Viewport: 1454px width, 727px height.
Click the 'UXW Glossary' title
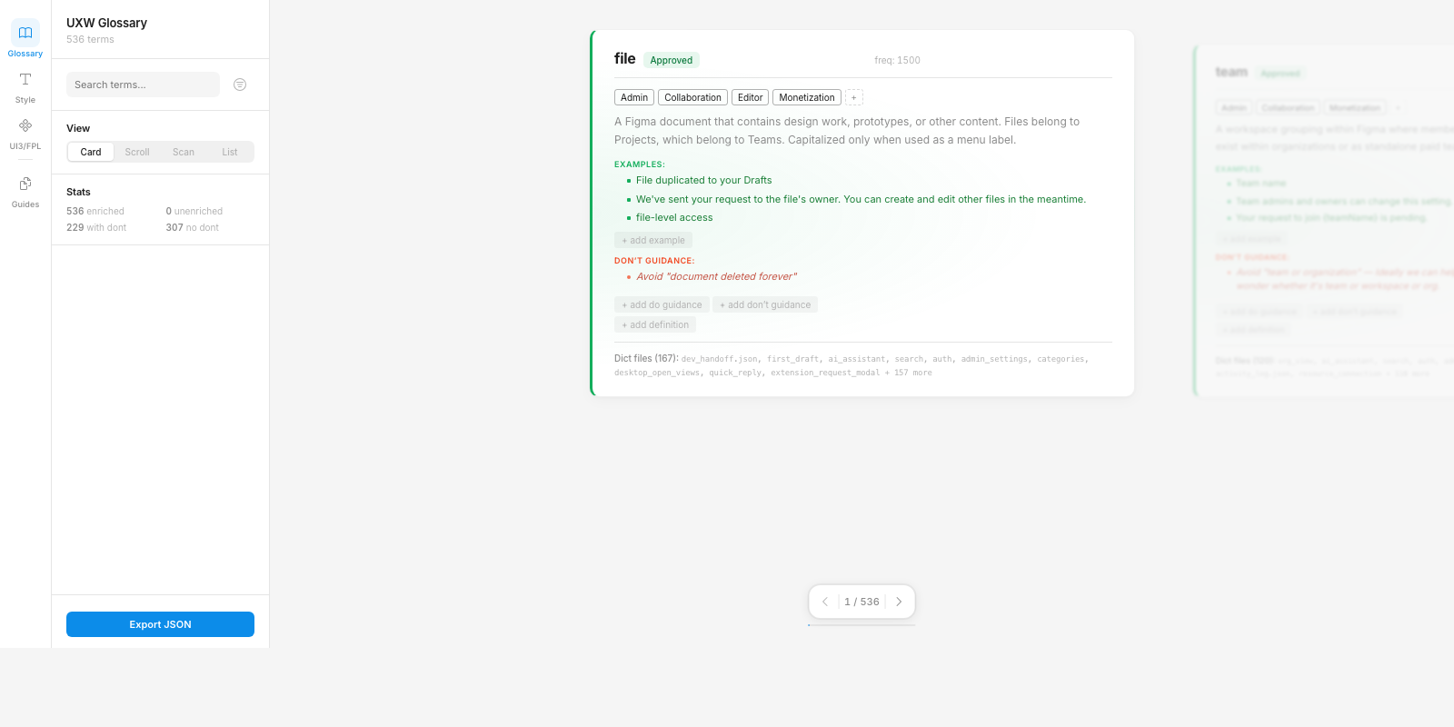pos(106,23)
